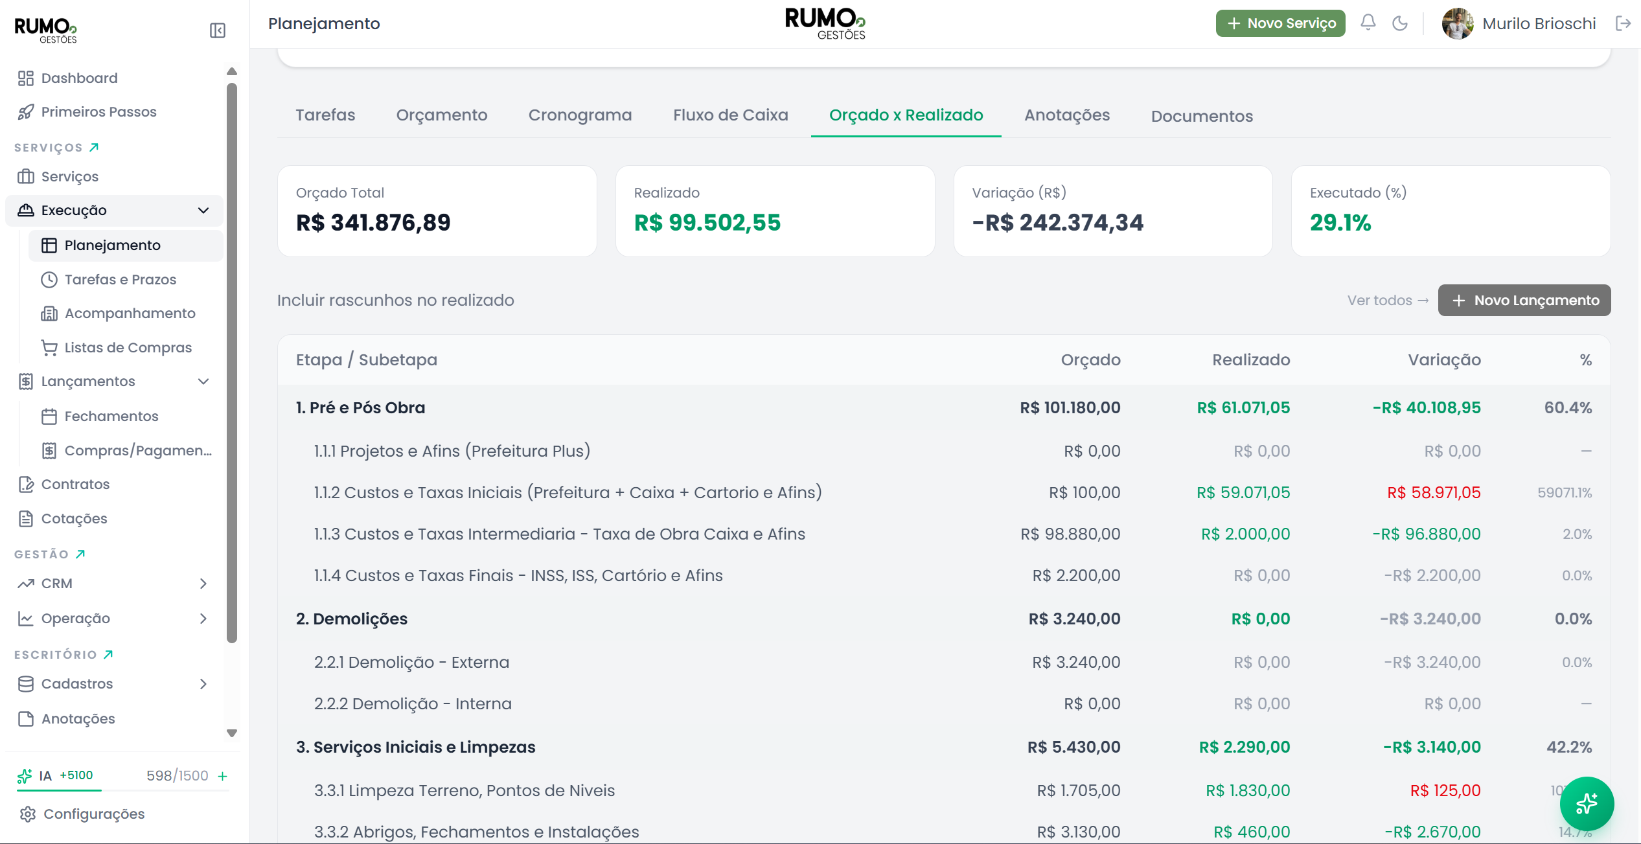The width and height of the screenshot is (1641, 844).
Task: Click sidebar scroll up arrow
Action: [x=232, y=71]
